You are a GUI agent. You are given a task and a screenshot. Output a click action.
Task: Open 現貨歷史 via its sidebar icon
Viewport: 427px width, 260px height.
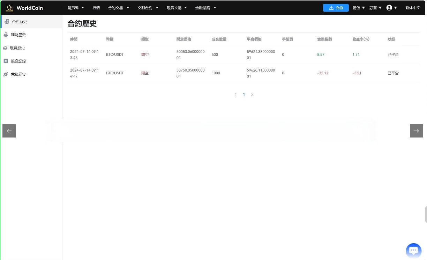click(6, 48)
